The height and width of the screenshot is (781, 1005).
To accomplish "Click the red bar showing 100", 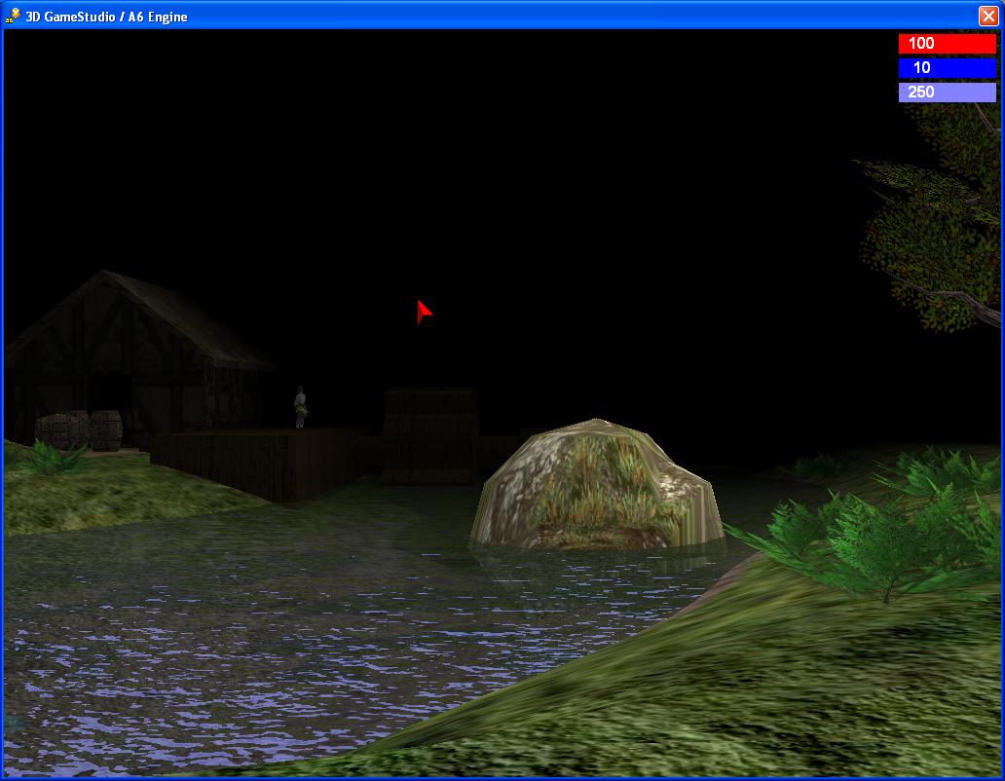I will [947, 44].
